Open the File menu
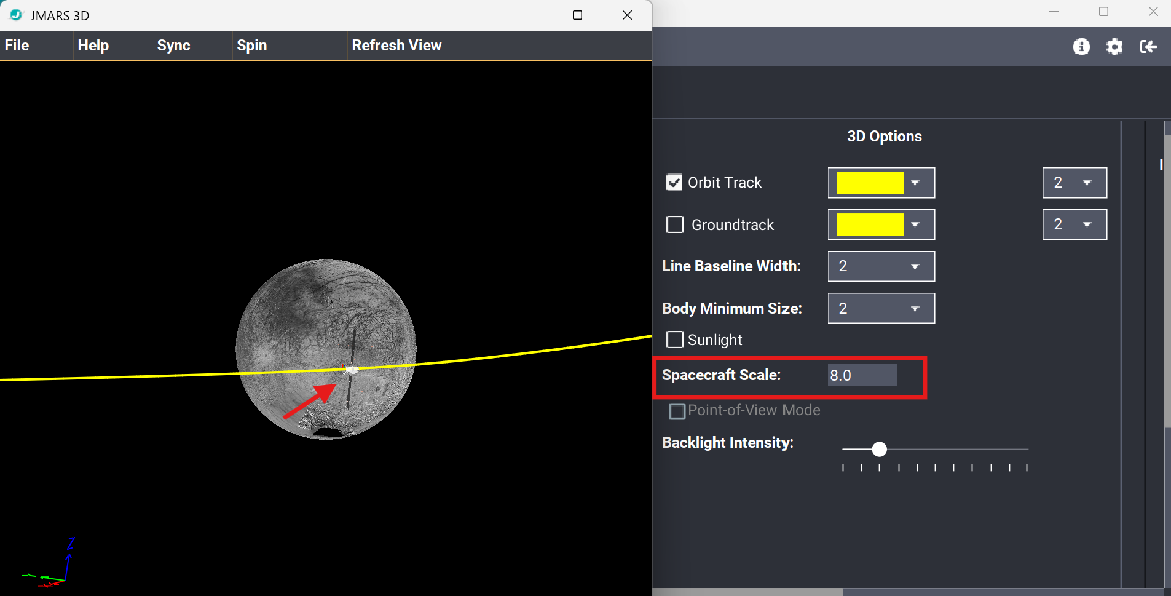Image resolution: width=1171 pixels, height=596 pixels. pyautogui.click(x=17, y=46)
